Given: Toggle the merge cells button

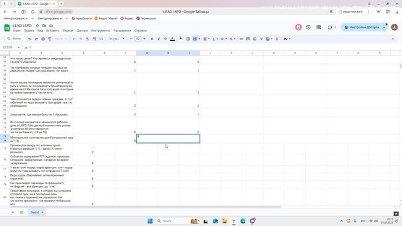Looking at the screenshot, I should pos(195,39).
